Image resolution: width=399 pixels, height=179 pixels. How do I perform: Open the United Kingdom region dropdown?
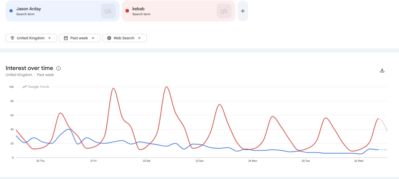coord(31,38)
